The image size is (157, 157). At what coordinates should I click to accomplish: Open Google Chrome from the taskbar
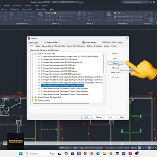pos(85,154)
